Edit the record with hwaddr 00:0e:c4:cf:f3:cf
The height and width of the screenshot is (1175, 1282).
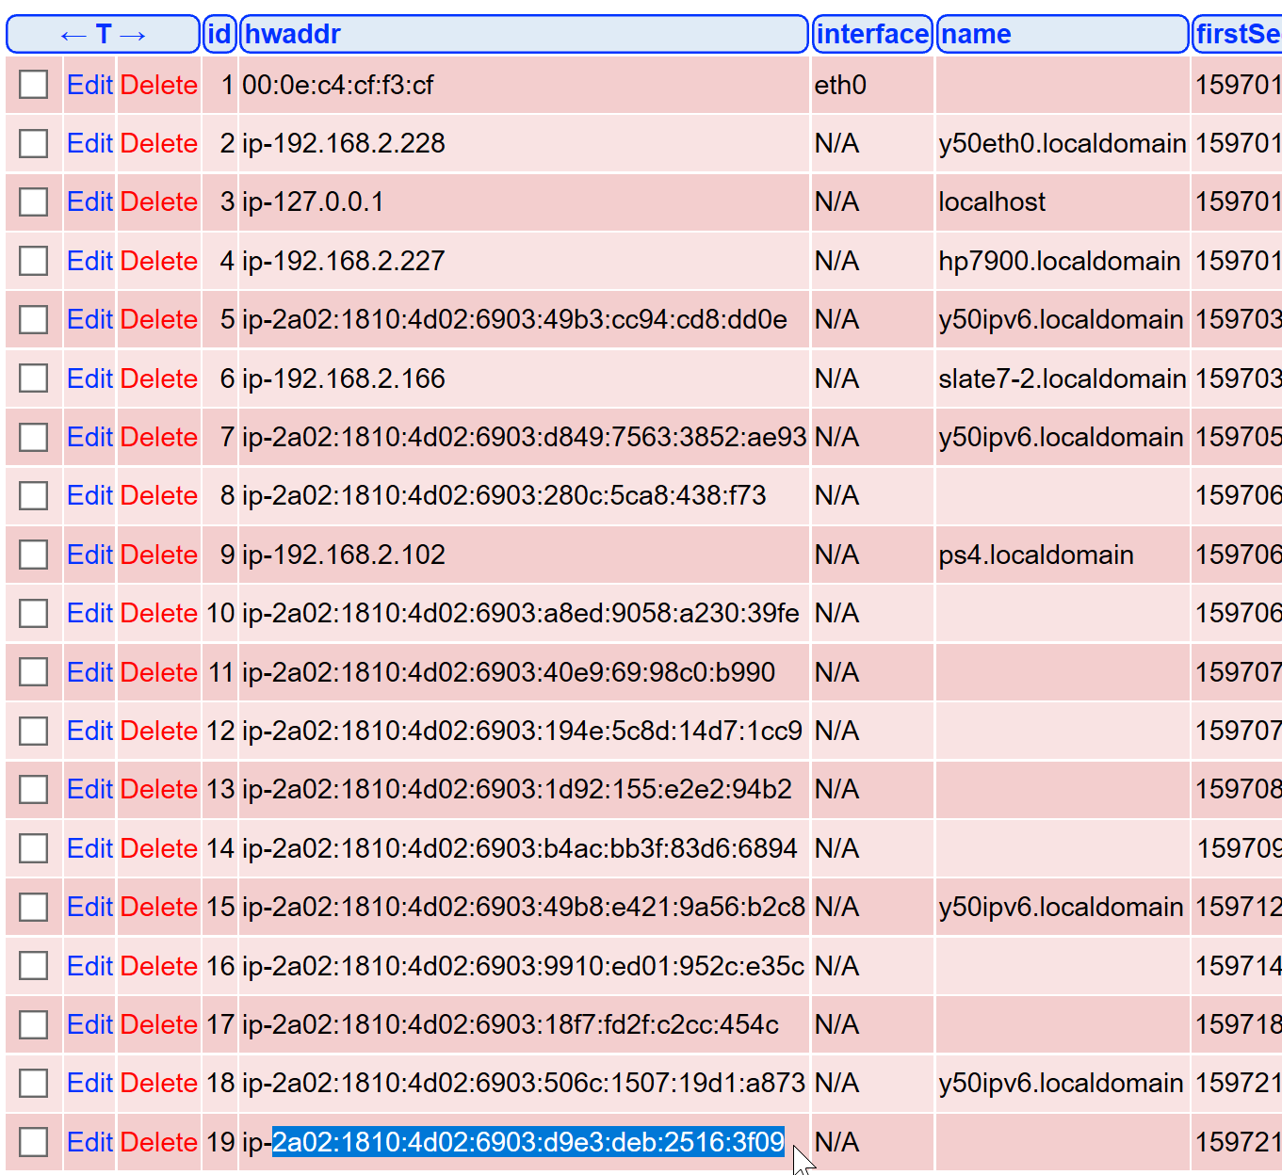[x=89, y=85]
